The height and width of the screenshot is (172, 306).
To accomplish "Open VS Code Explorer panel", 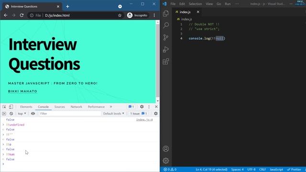I will click(166, 13).
